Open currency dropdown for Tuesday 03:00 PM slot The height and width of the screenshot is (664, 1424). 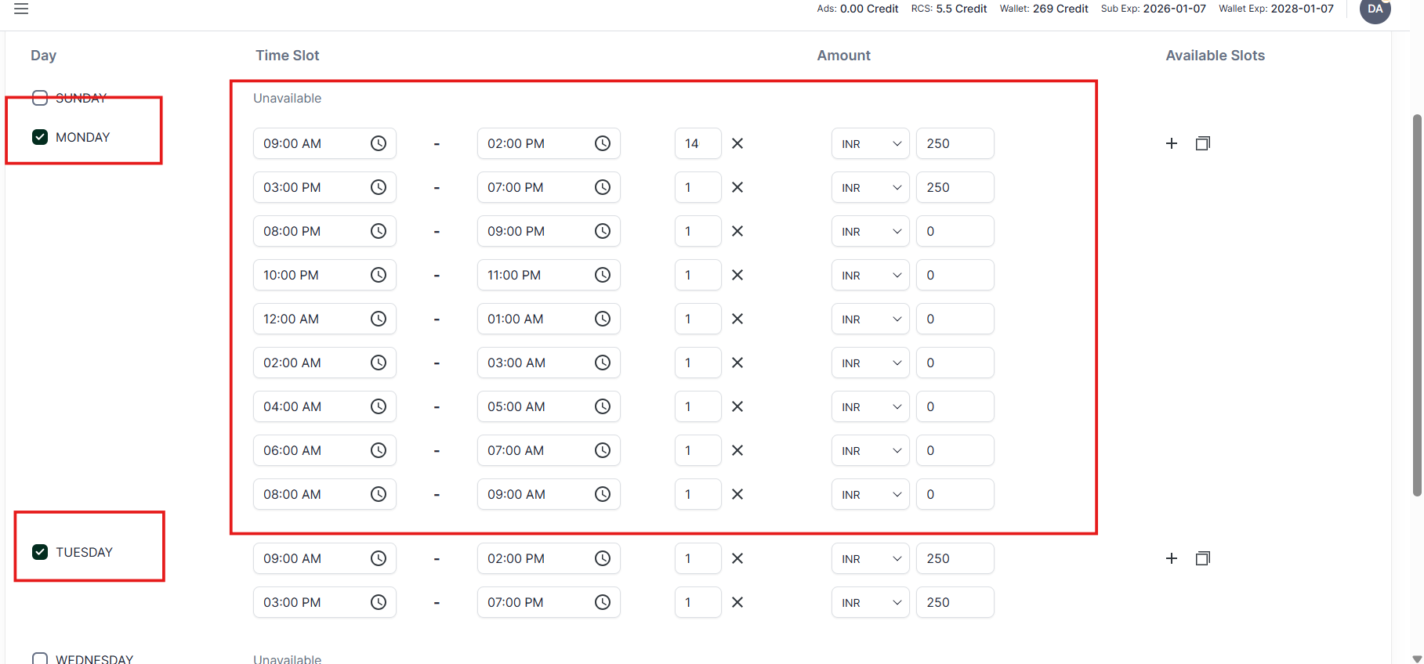tap(870, 602)
